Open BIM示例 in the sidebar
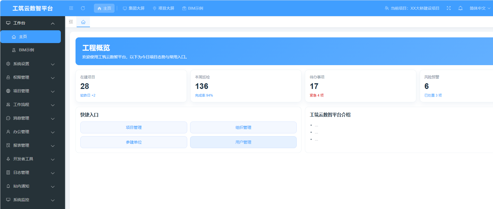This screenshot has width=493, height=209. tap(31, 50)
